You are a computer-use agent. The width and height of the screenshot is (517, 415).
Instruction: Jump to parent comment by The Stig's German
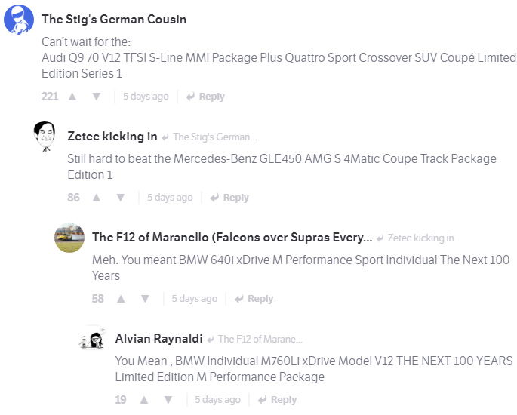point(214,137)
